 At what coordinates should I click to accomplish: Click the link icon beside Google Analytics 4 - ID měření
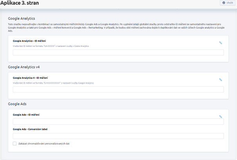(x=221, y=80)
